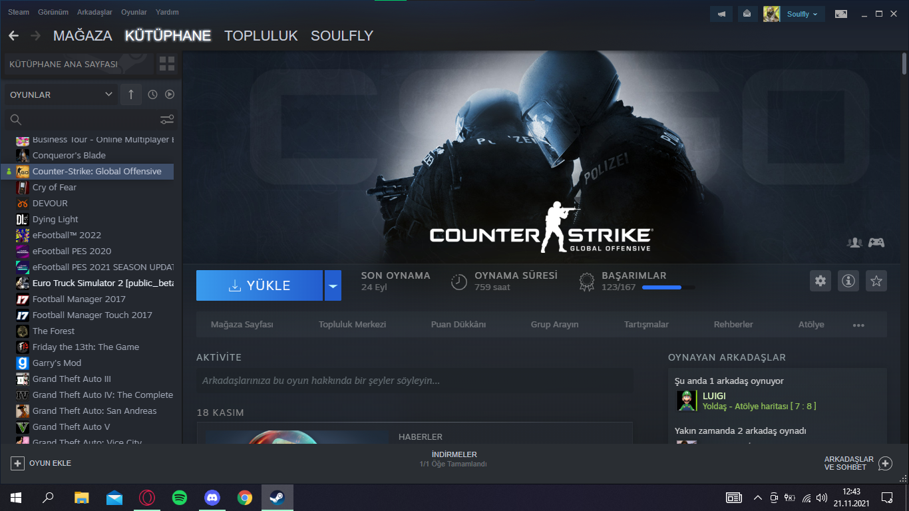Open advanced filter options icon
Image resolution: width=909 pixels, height=511 pixels.
[x=167, y=120]
